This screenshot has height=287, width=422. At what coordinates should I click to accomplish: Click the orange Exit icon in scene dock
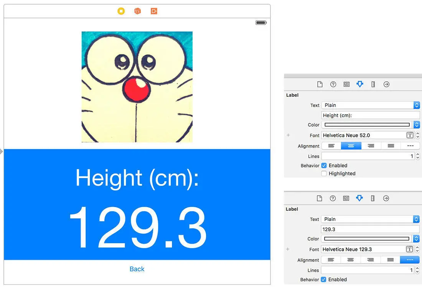pyautogui.click(x=154, y=11)
